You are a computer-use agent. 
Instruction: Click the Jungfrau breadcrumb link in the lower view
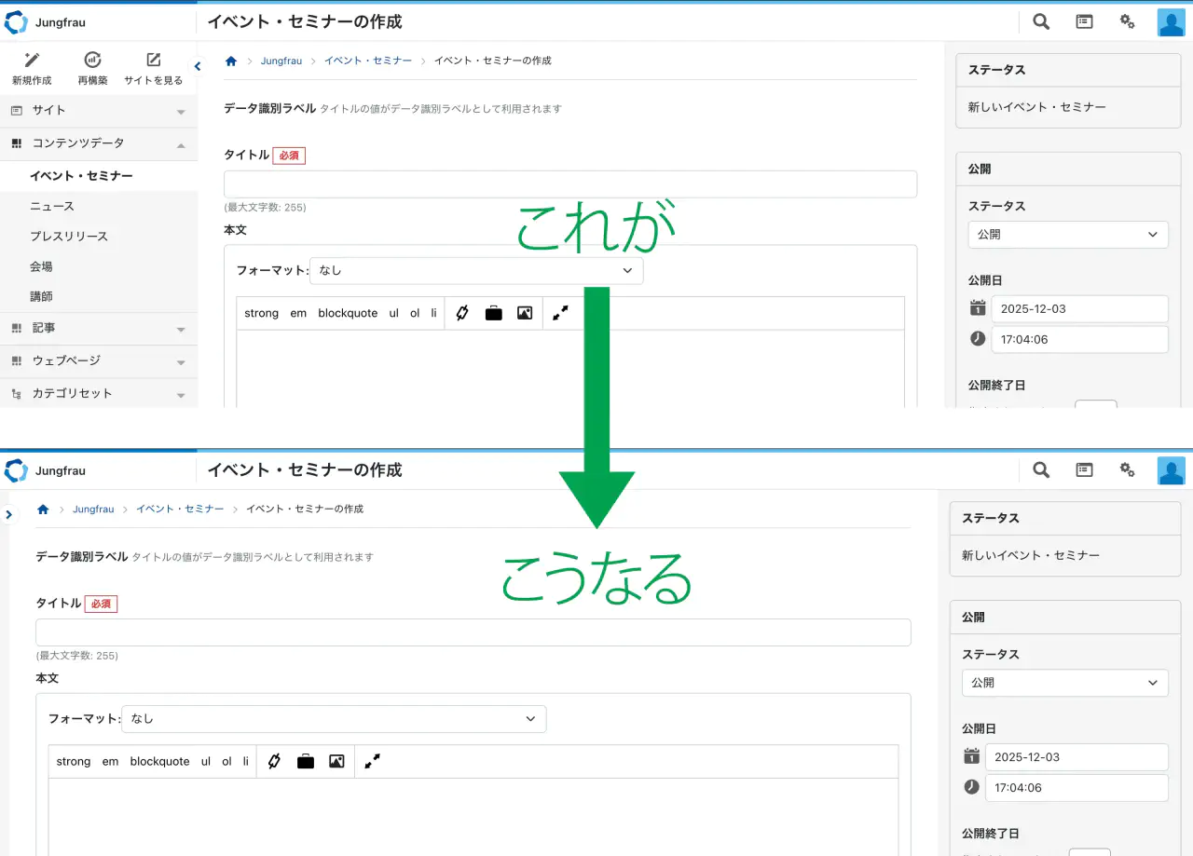coord(93,510)
